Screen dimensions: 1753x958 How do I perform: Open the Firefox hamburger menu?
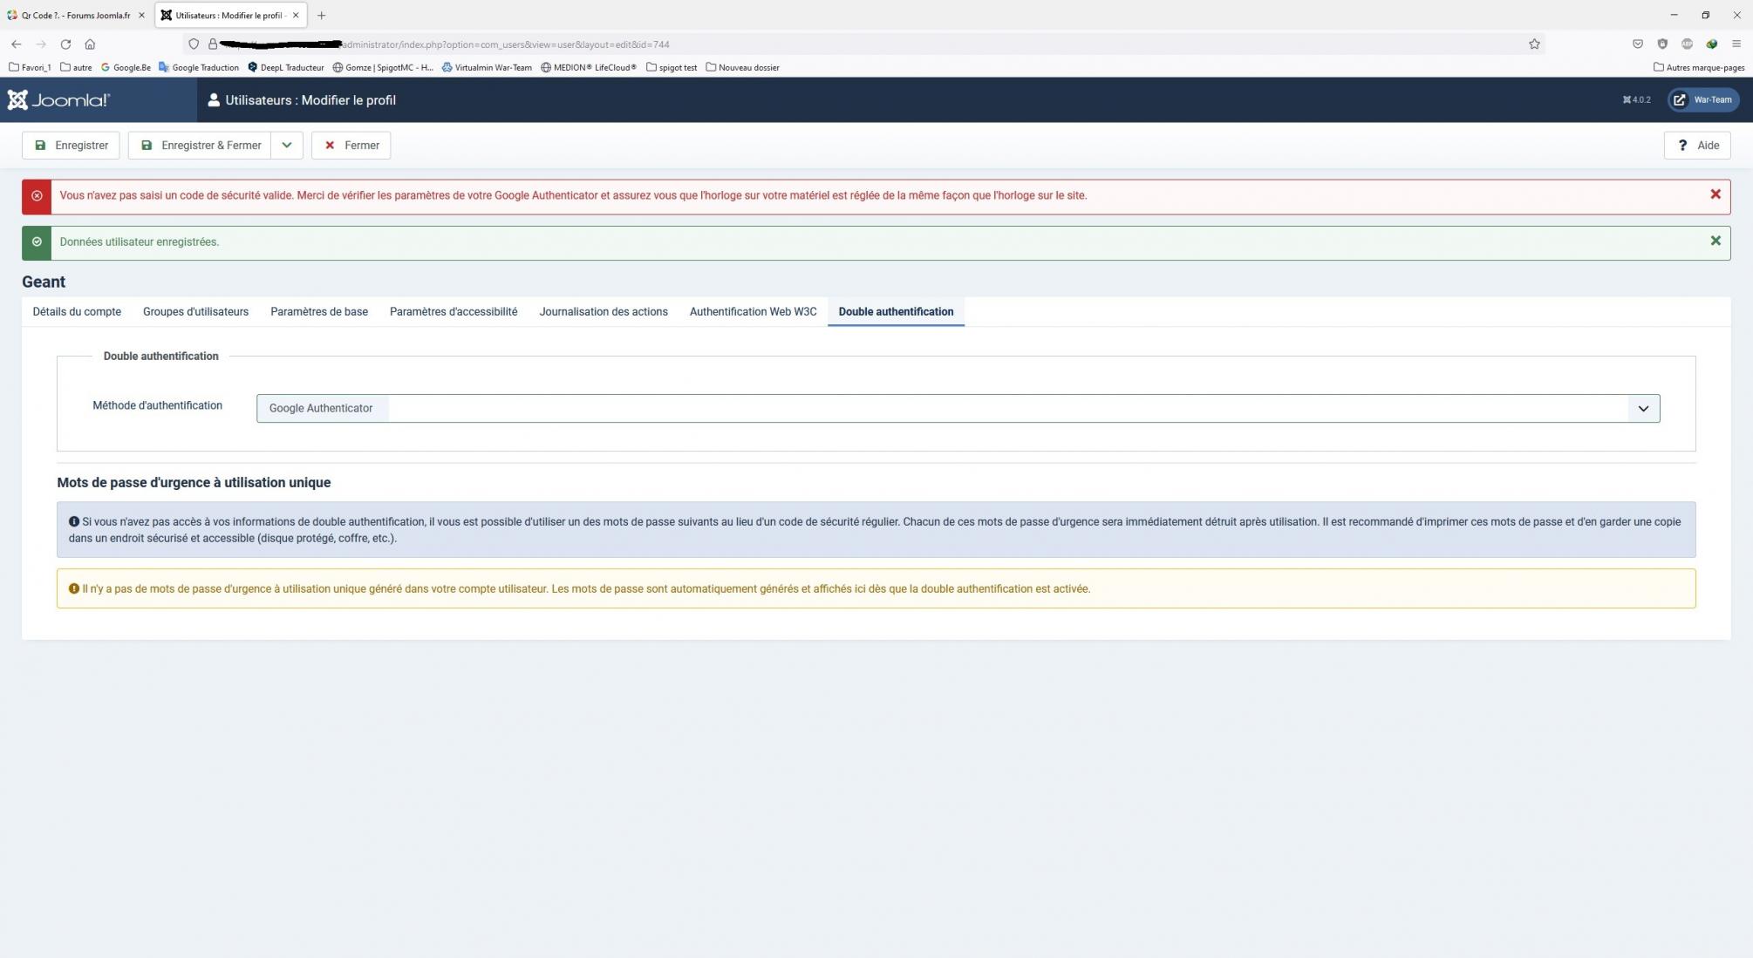coord(1736,44)
